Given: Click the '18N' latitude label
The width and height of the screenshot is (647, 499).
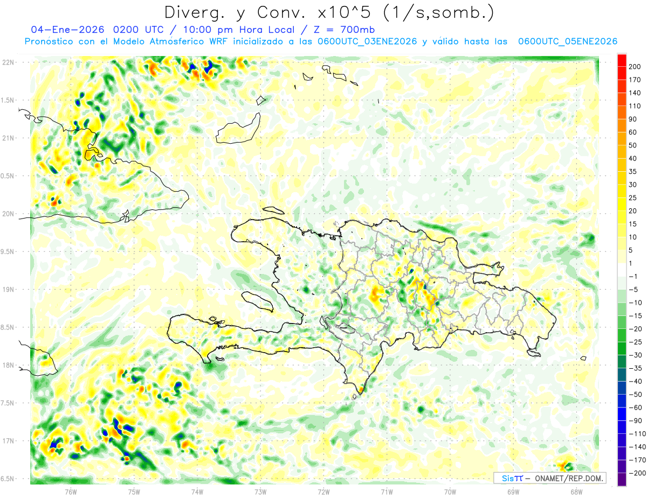Looking at the screenshot, I should point(8,365).
